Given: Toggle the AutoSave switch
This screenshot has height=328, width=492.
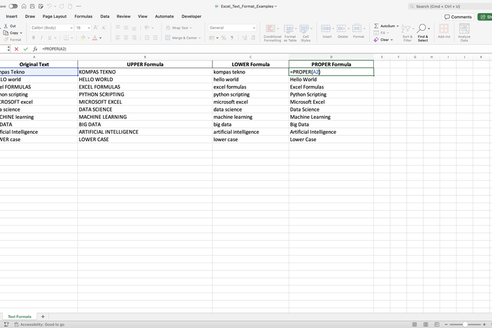Looking at the screenshot, I should coord(13,6).
